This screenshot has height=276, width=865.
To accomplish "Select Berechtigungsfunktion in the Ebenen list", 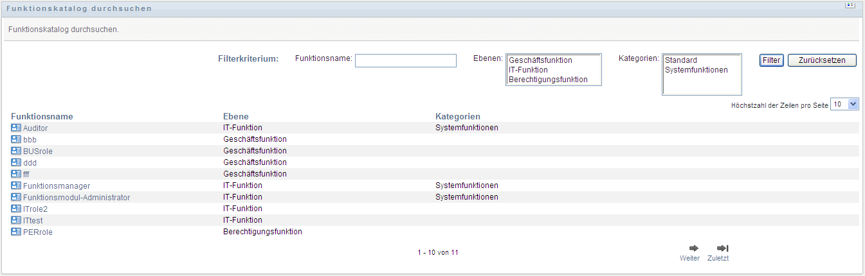I will [548, 80].
